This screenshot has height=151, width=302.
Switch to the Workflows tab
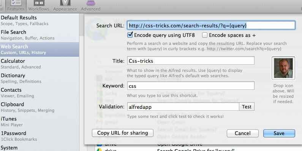(x=39, y=6)
